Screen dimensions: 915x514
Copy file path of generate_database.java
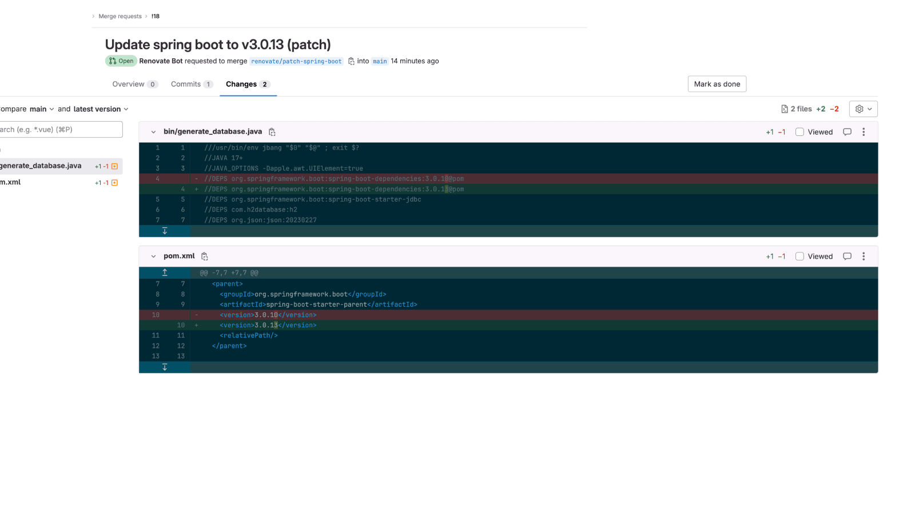(x=272, y=132)
